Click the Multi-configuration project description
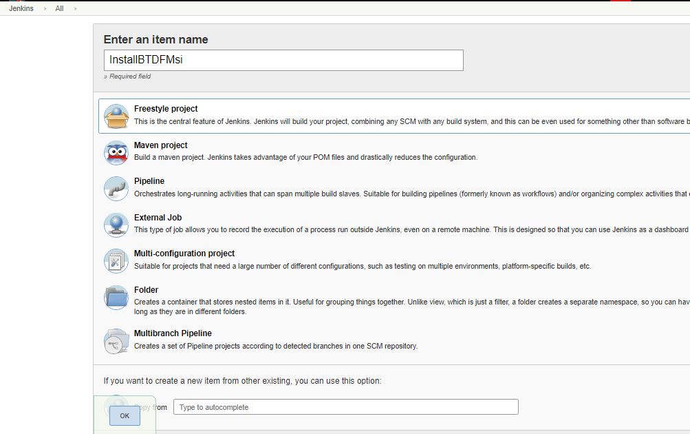690x434 pixels. click(x=363, y=266)
